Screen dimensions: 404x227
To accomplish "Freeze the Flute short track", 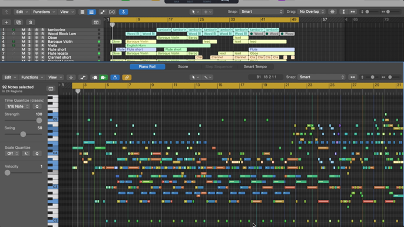I will point(37,49).
